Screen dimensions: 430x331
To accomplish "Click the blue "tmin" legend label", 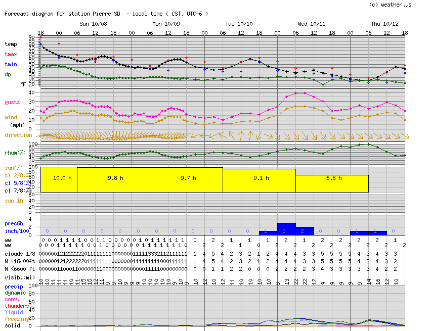I will (11, 64).
